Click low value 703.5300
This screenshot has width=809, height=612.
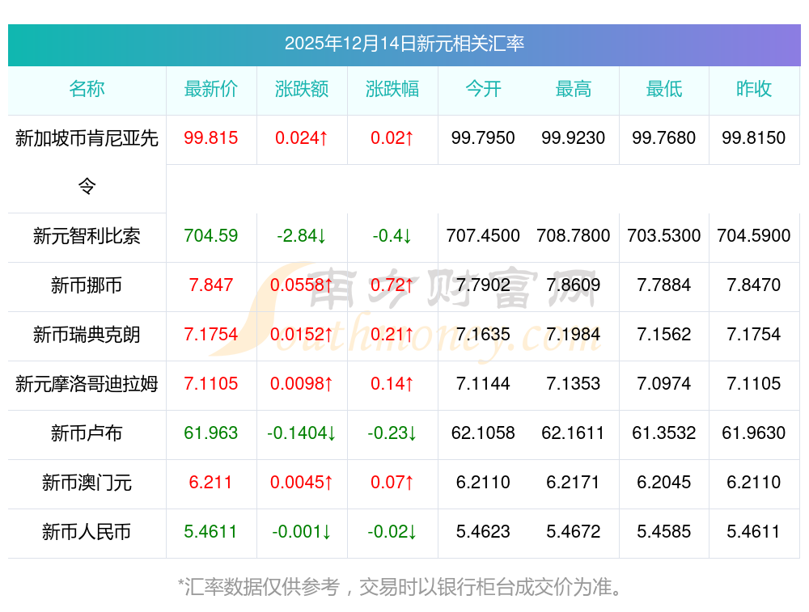[664, 235]
